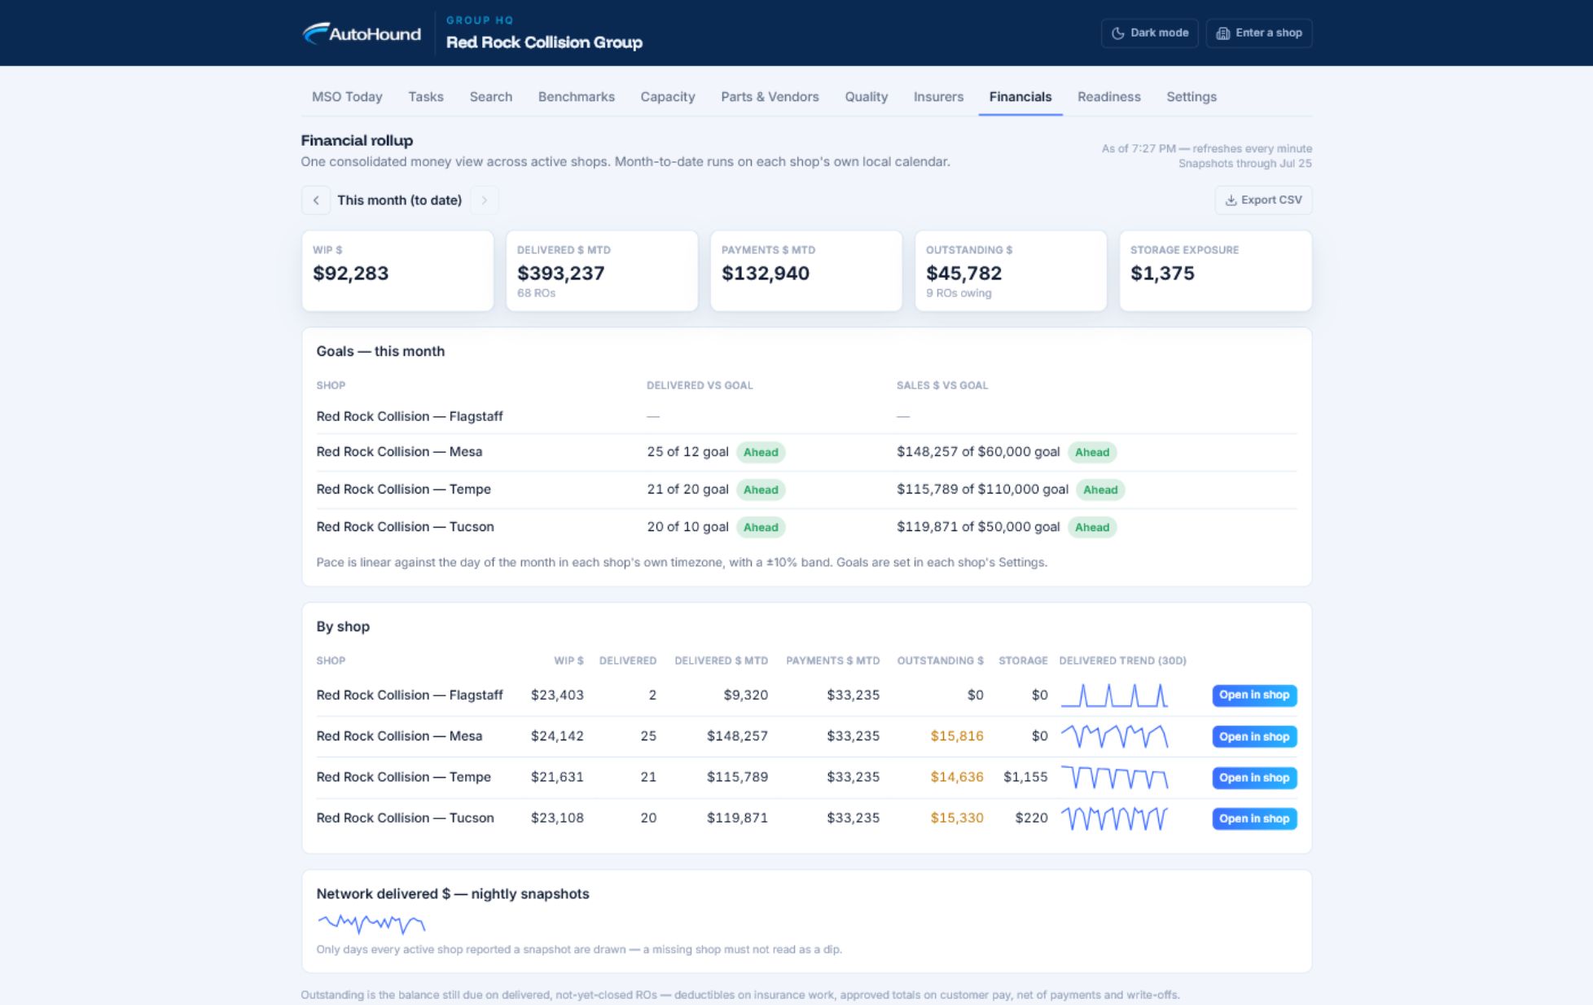The width and height of the screenshot is (1593, 1005).
Task: Open the MSO Today tab
Action: 347,97
